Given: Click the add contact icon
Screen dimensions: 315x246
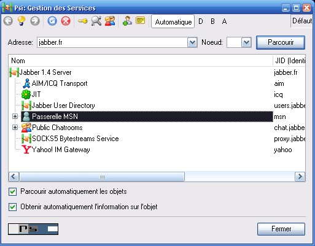Looking at the screenshot, I should pyautogui.click(x=127, y=21).
